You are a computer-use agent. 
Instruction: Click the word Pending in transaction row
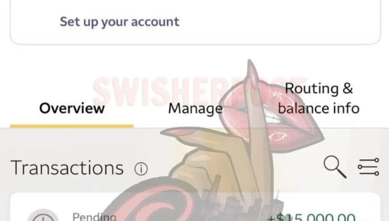coord(94,217)
